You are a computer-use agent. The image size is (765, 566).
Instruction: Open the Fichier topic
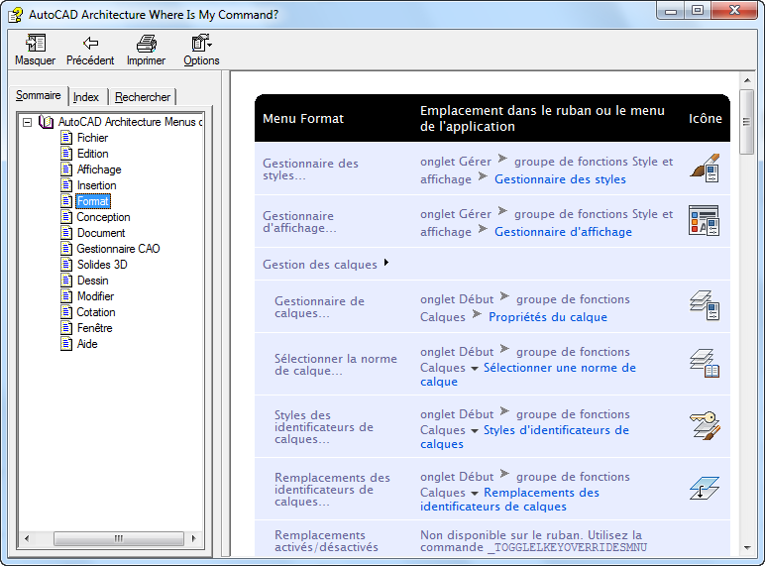click(x=92, y=138)
